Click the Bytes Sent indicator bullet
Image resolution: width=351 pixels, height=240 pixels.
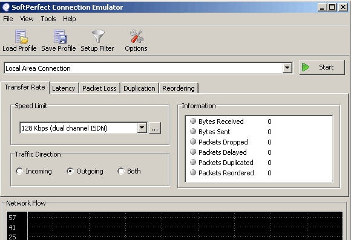(x=193, y=131)
